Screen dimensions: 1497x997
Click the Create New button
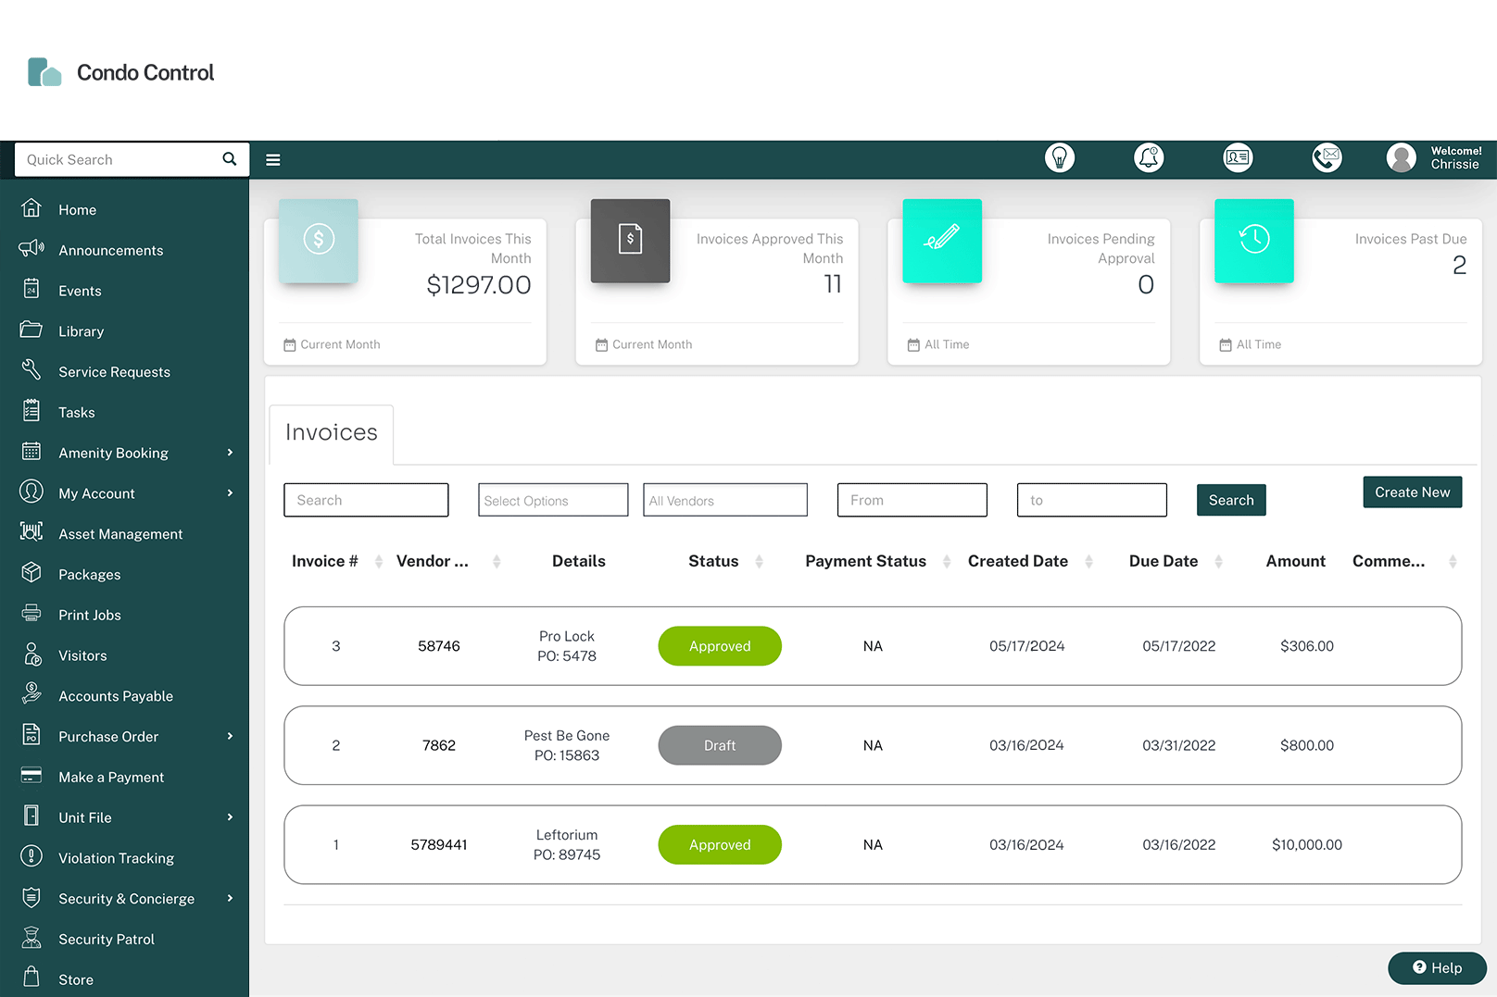(x=1412, y=492)
